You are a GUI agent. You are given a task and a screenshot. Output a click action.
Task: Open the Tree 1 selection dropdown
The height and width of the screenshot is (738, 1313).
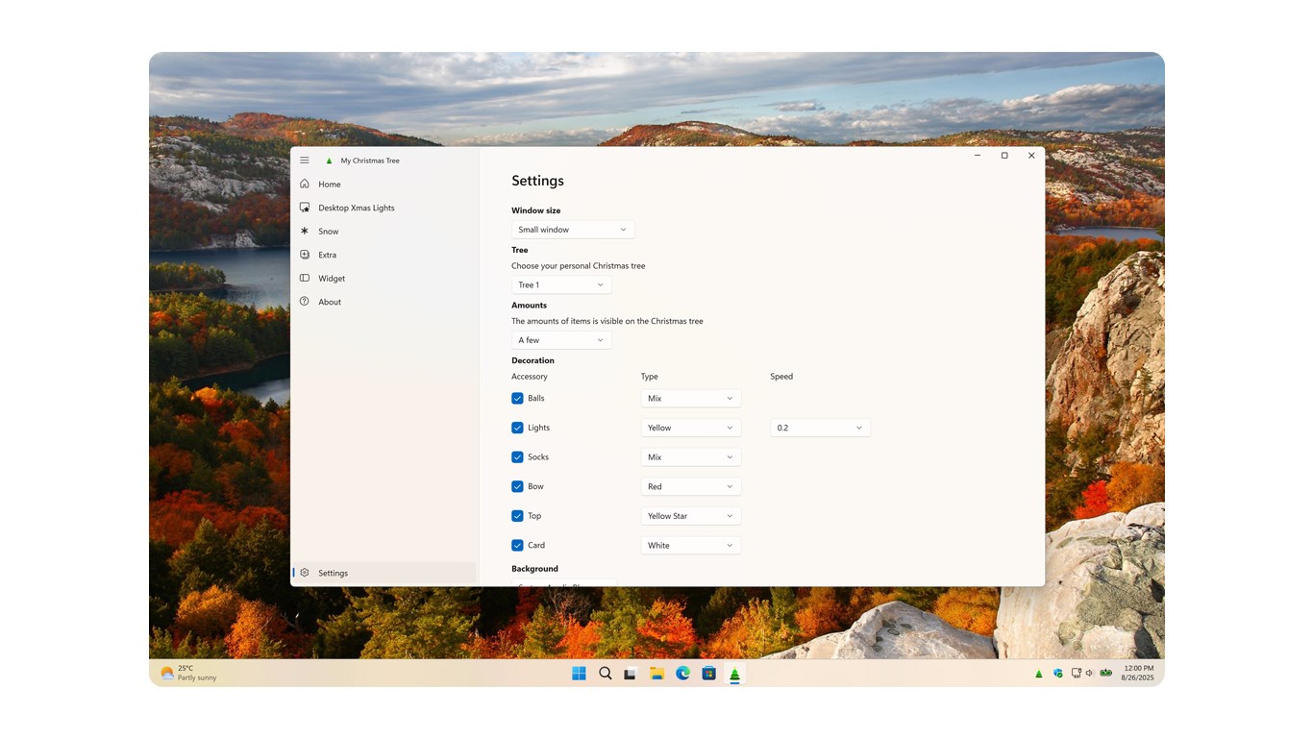click(561, 284)
